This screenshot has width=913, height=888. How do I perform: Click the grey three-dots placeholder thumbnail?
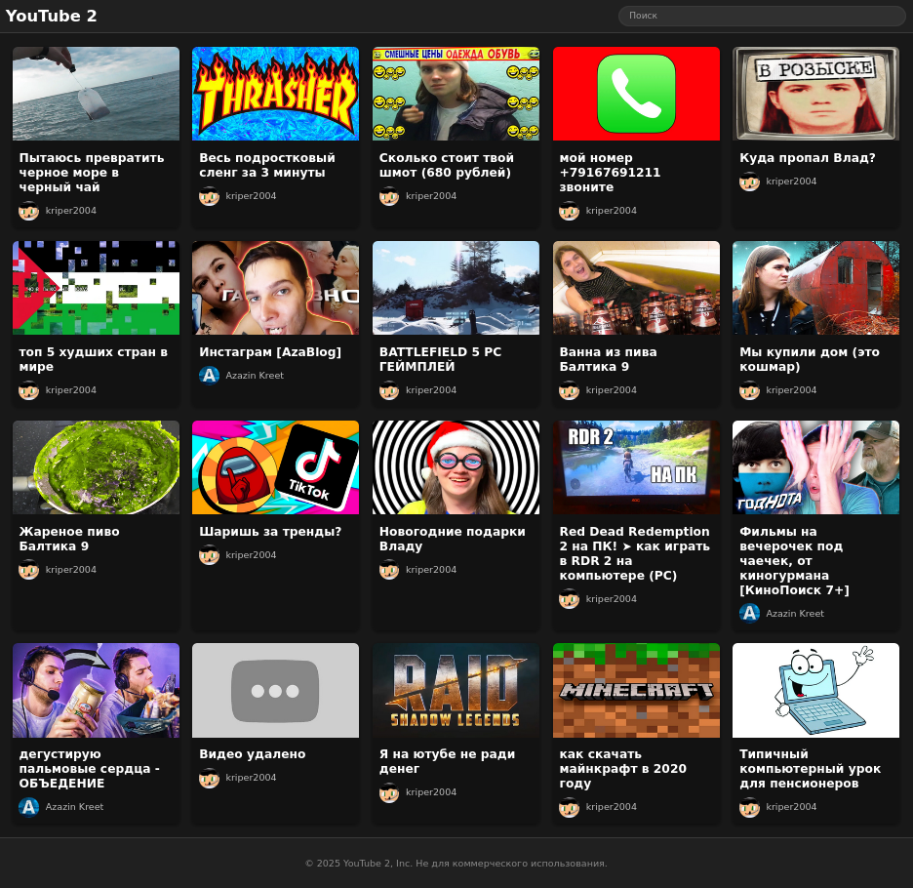[x=275, y=691]
